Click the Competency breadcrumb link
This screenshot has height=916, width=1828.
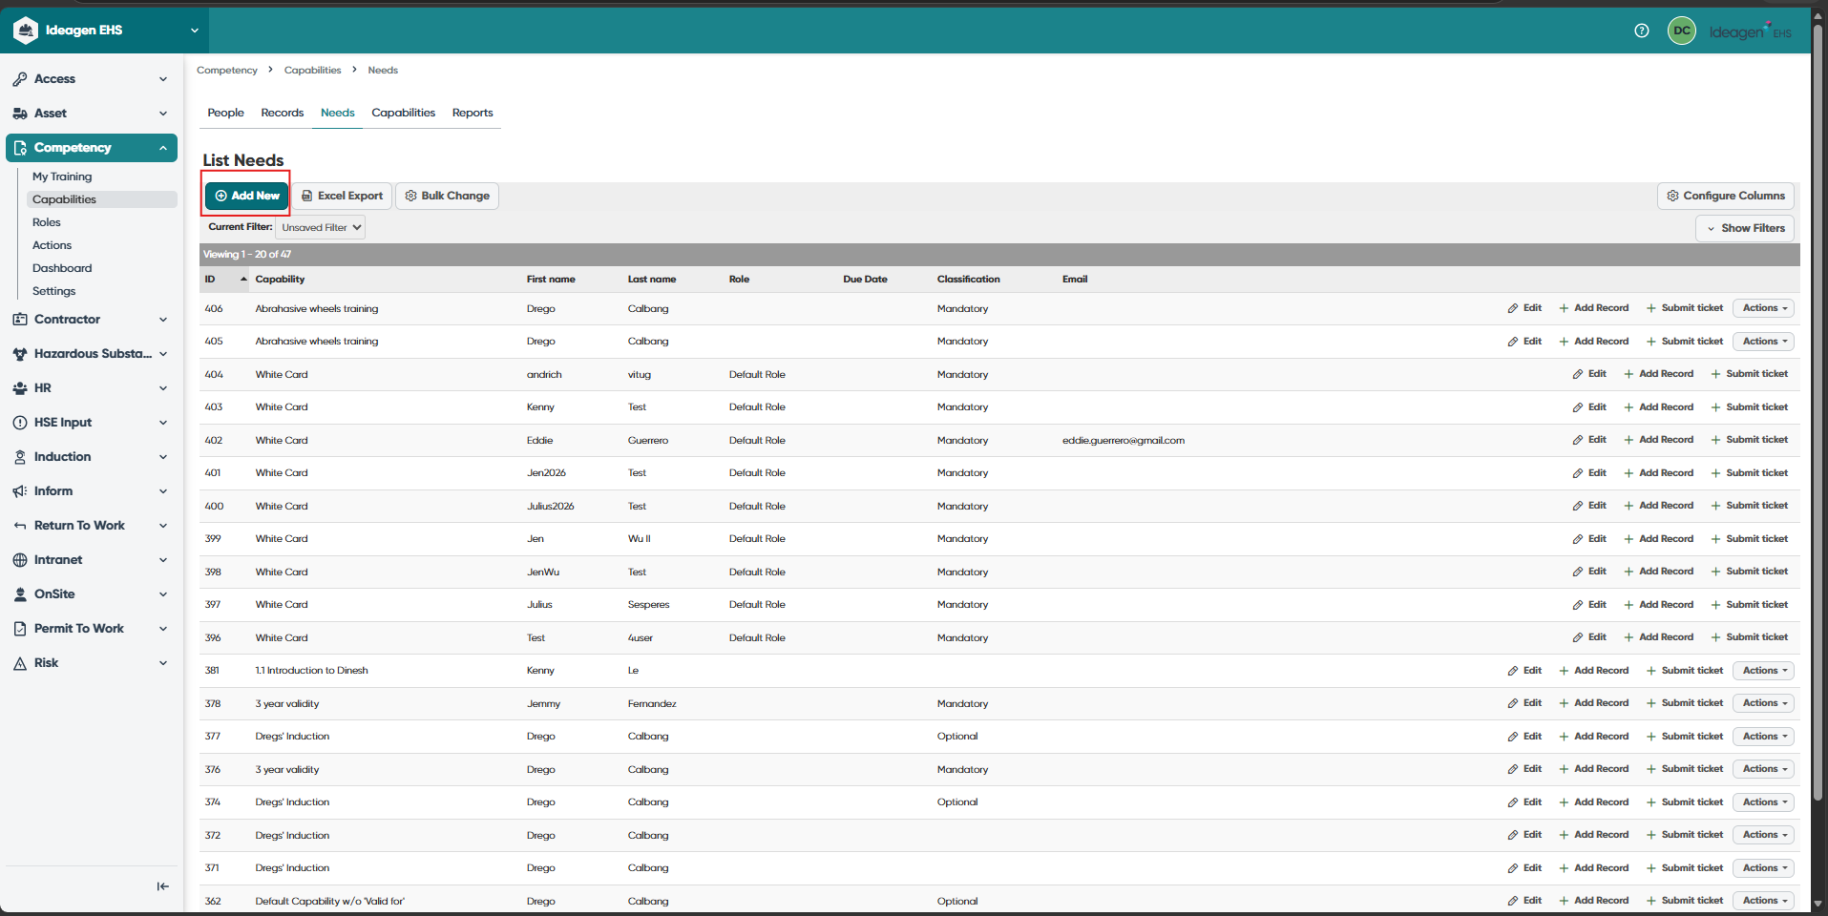tap(226, 71)
